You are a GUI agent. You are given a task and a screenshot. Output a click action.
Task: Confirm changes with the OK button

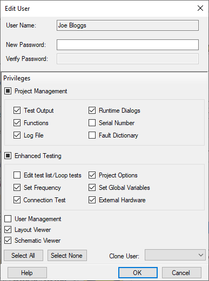click(x=138, y=272)
